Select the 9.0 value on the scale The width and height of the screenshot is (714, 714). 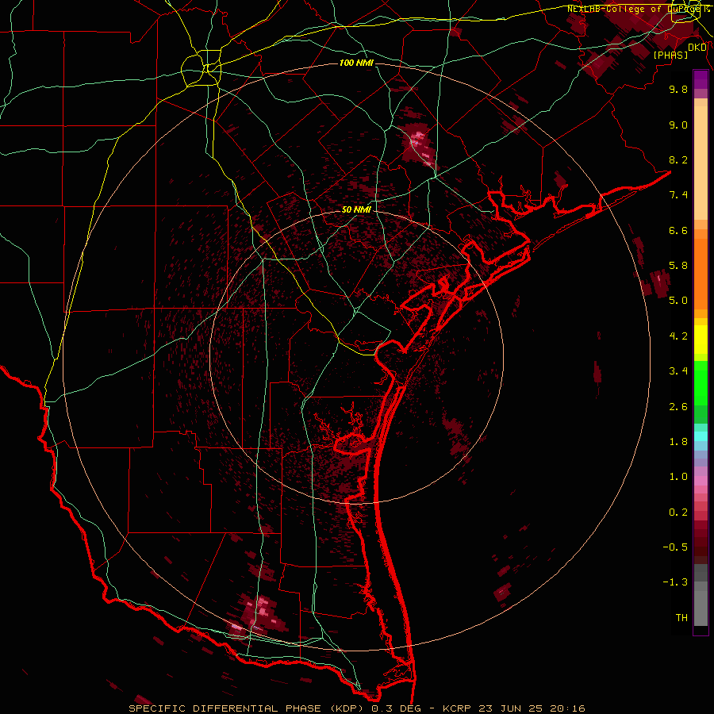(x=678, y=125)
